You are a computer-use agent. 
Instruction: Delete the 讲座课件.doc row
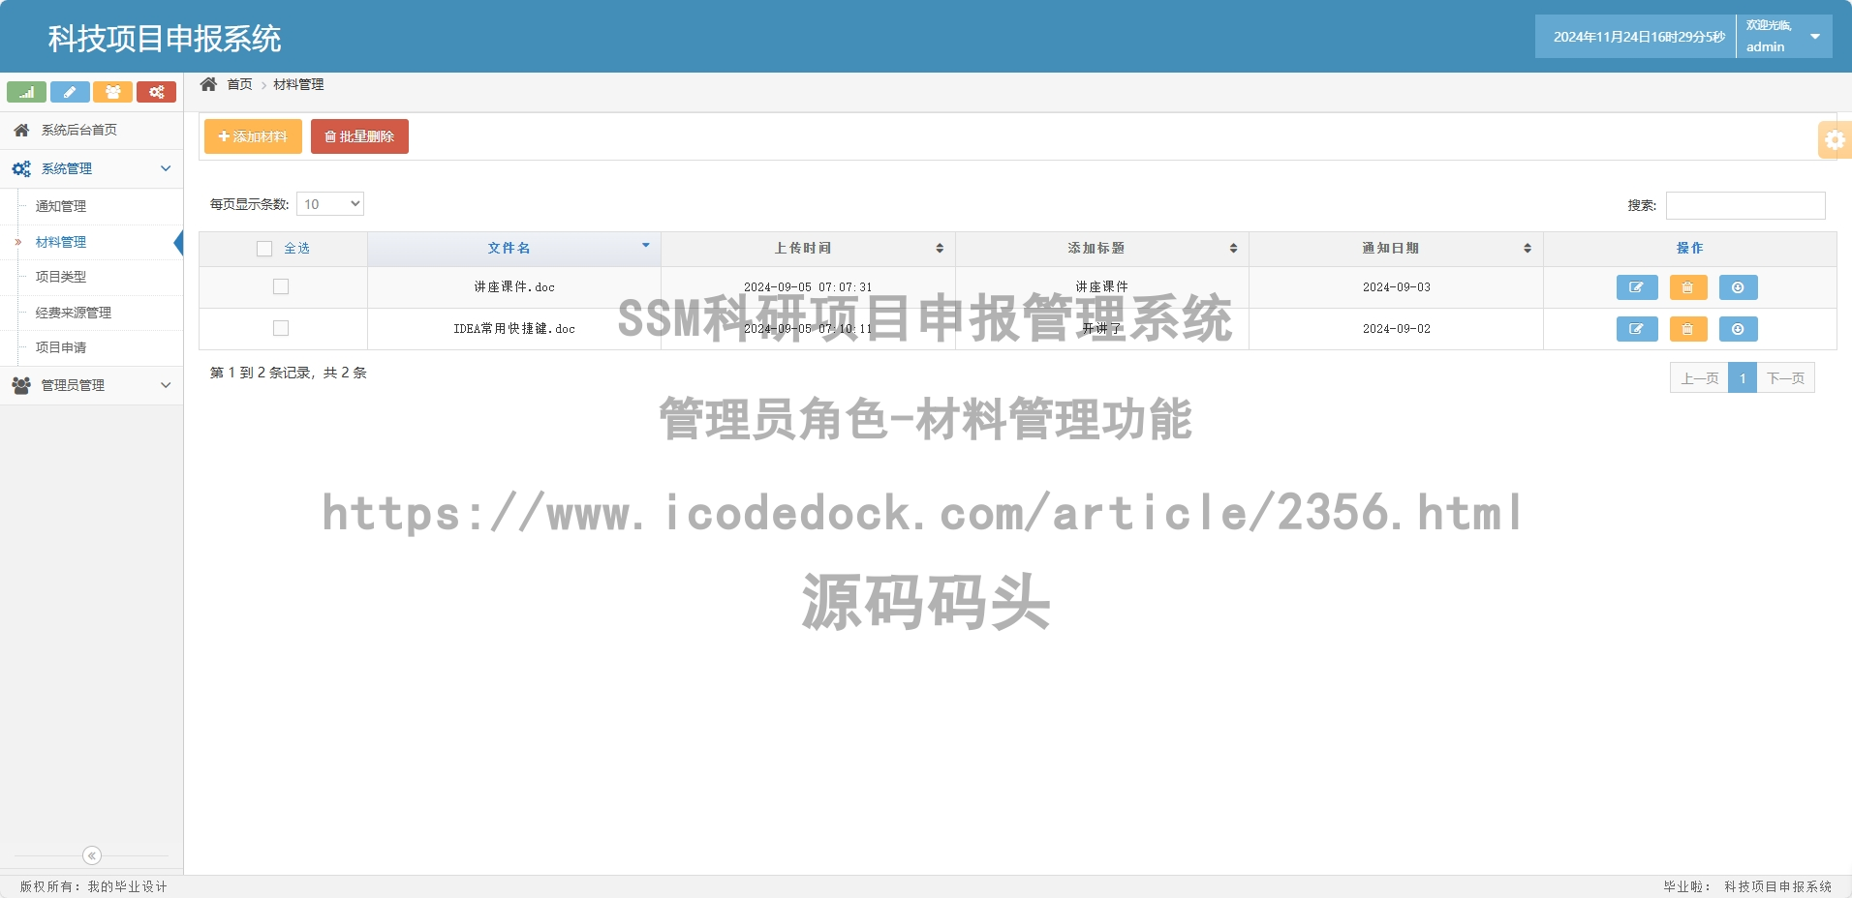1687,287
